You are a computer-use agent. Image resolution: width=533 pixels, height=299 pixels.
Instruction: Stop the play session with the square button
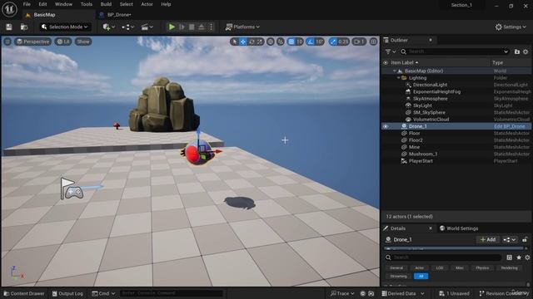pos(192,27)
